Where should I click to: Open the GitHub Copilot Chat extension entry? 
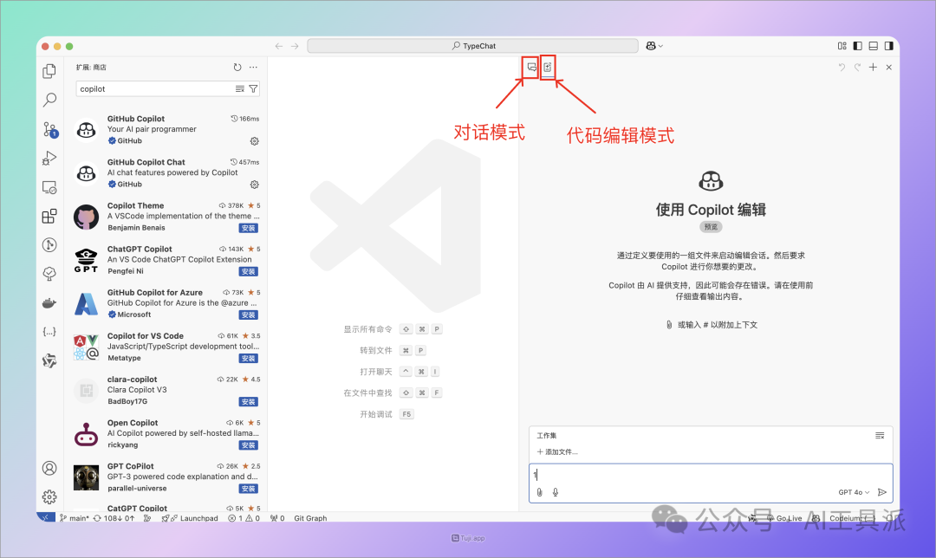pyautogui.click(x=167, y=173)
